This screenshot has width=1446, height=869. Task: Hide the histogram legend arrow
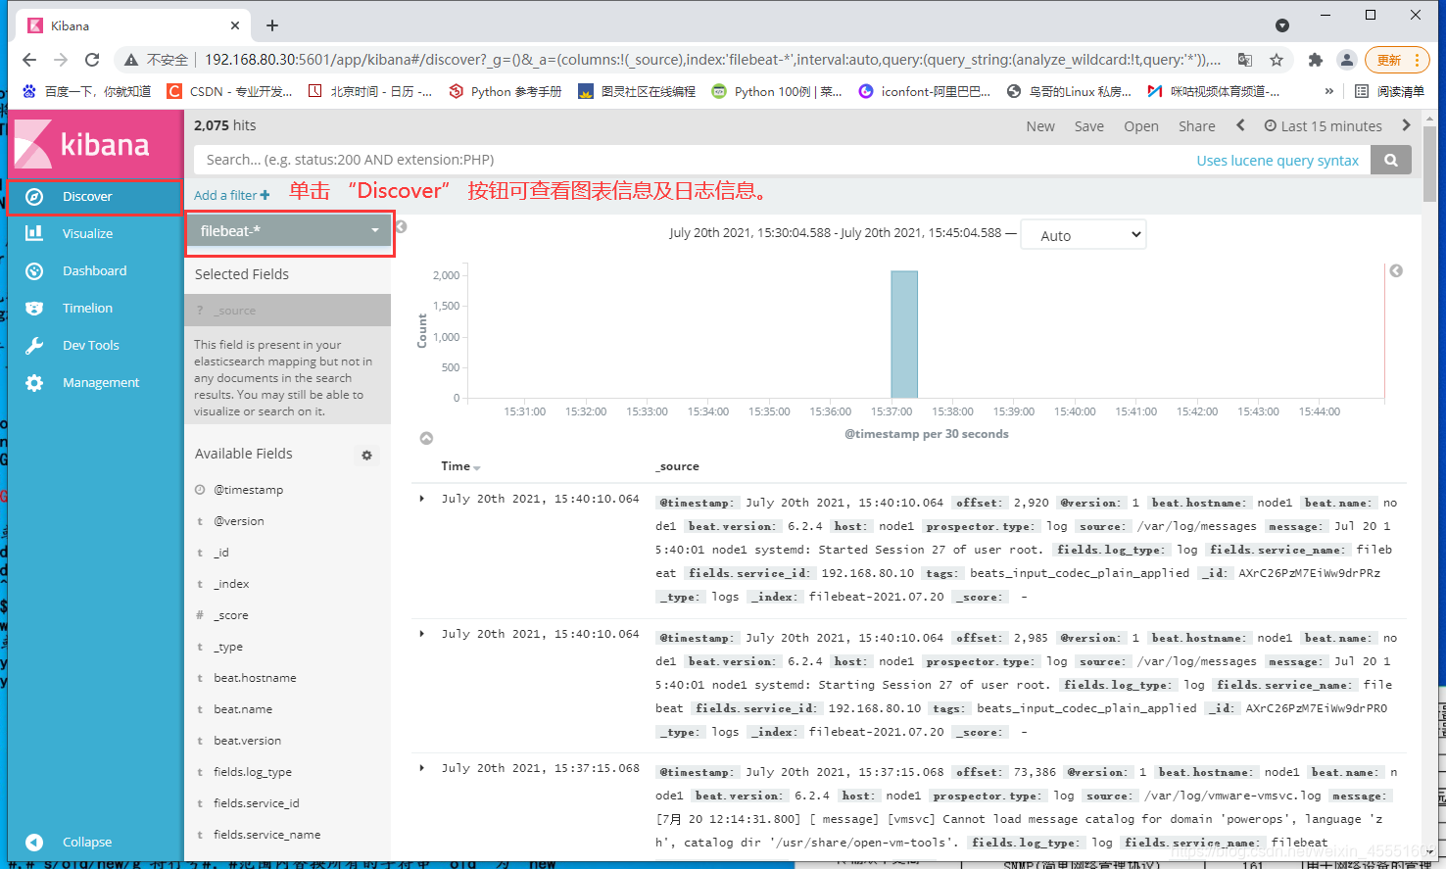coord(1396,270)
